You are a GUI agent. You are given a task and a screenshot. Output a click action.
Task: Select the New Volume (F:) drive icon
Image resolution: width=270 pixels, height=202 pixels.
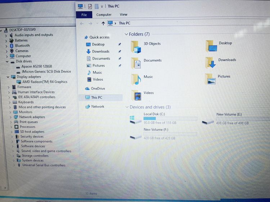(135, 137)
